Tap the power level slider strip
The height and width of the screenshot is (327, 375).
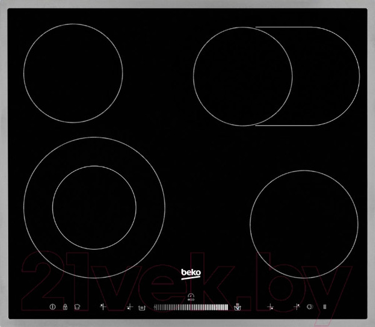click(191, 307)
